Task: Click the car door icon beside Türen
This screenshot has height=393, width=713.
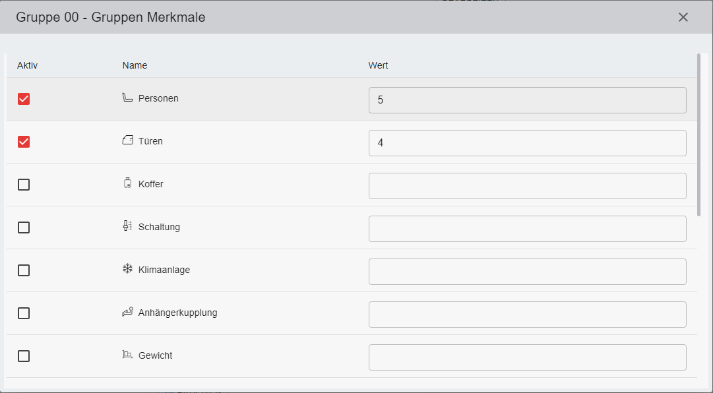Action: [127, 140]
